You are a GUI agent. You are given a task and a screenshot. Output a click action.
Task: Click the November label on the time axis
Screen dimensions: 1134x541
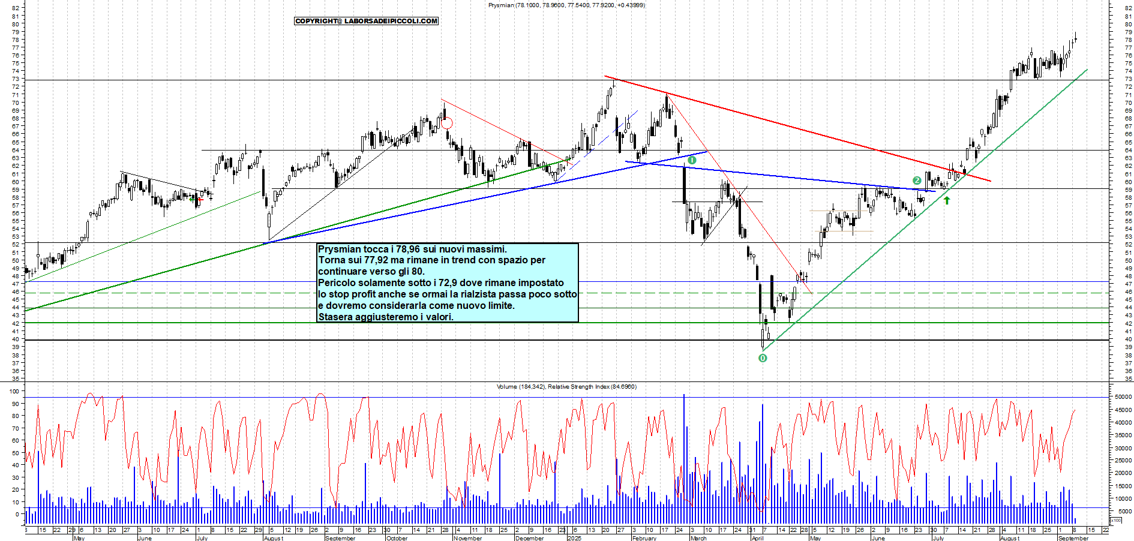point(467,538)
